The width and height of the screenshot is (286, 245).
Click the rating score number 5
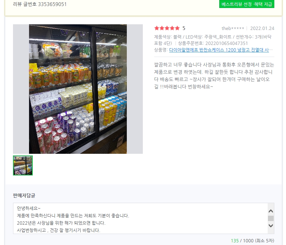[184, 28]
